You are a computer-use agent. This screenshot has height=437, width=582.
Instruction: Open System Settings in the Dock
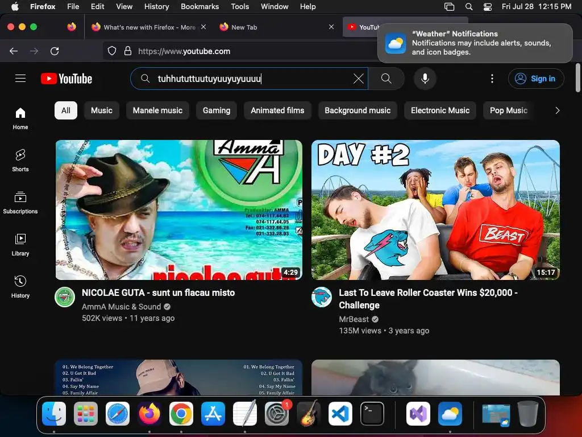click(277, 414)
